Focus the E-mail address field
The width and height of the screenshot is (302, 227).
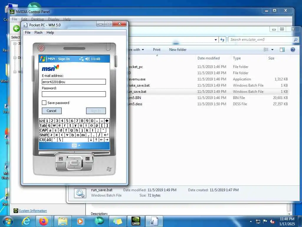click(74, 82)
